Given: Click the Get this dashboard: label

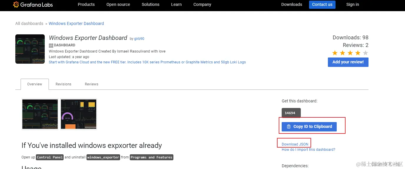Looking at the screenshot, I should tap(300, 101).
